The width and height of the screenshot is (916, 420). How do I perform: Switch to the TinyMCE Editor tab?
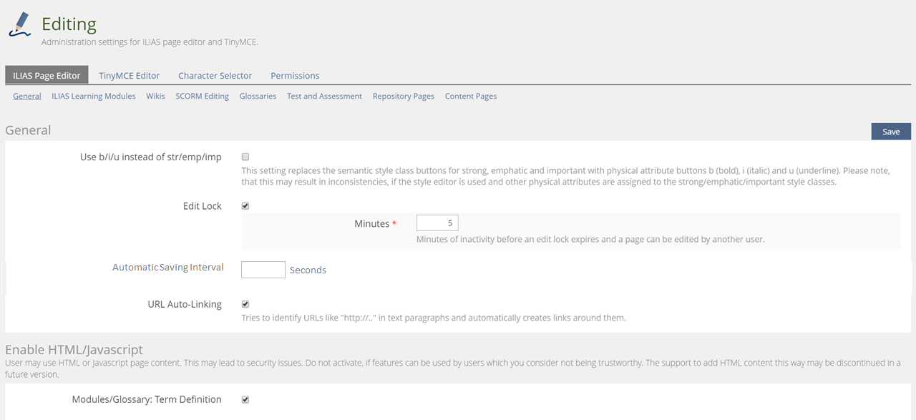click(129, 75)
